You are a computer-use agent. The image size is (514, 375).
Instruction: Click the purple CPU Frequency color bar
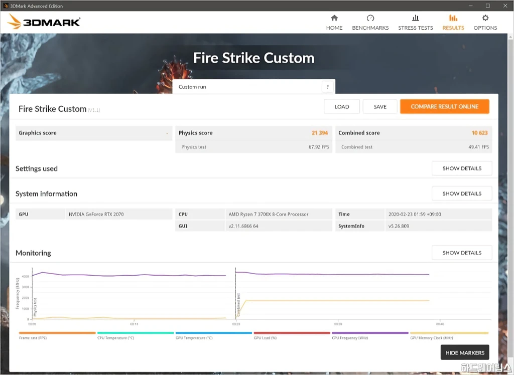370,333
